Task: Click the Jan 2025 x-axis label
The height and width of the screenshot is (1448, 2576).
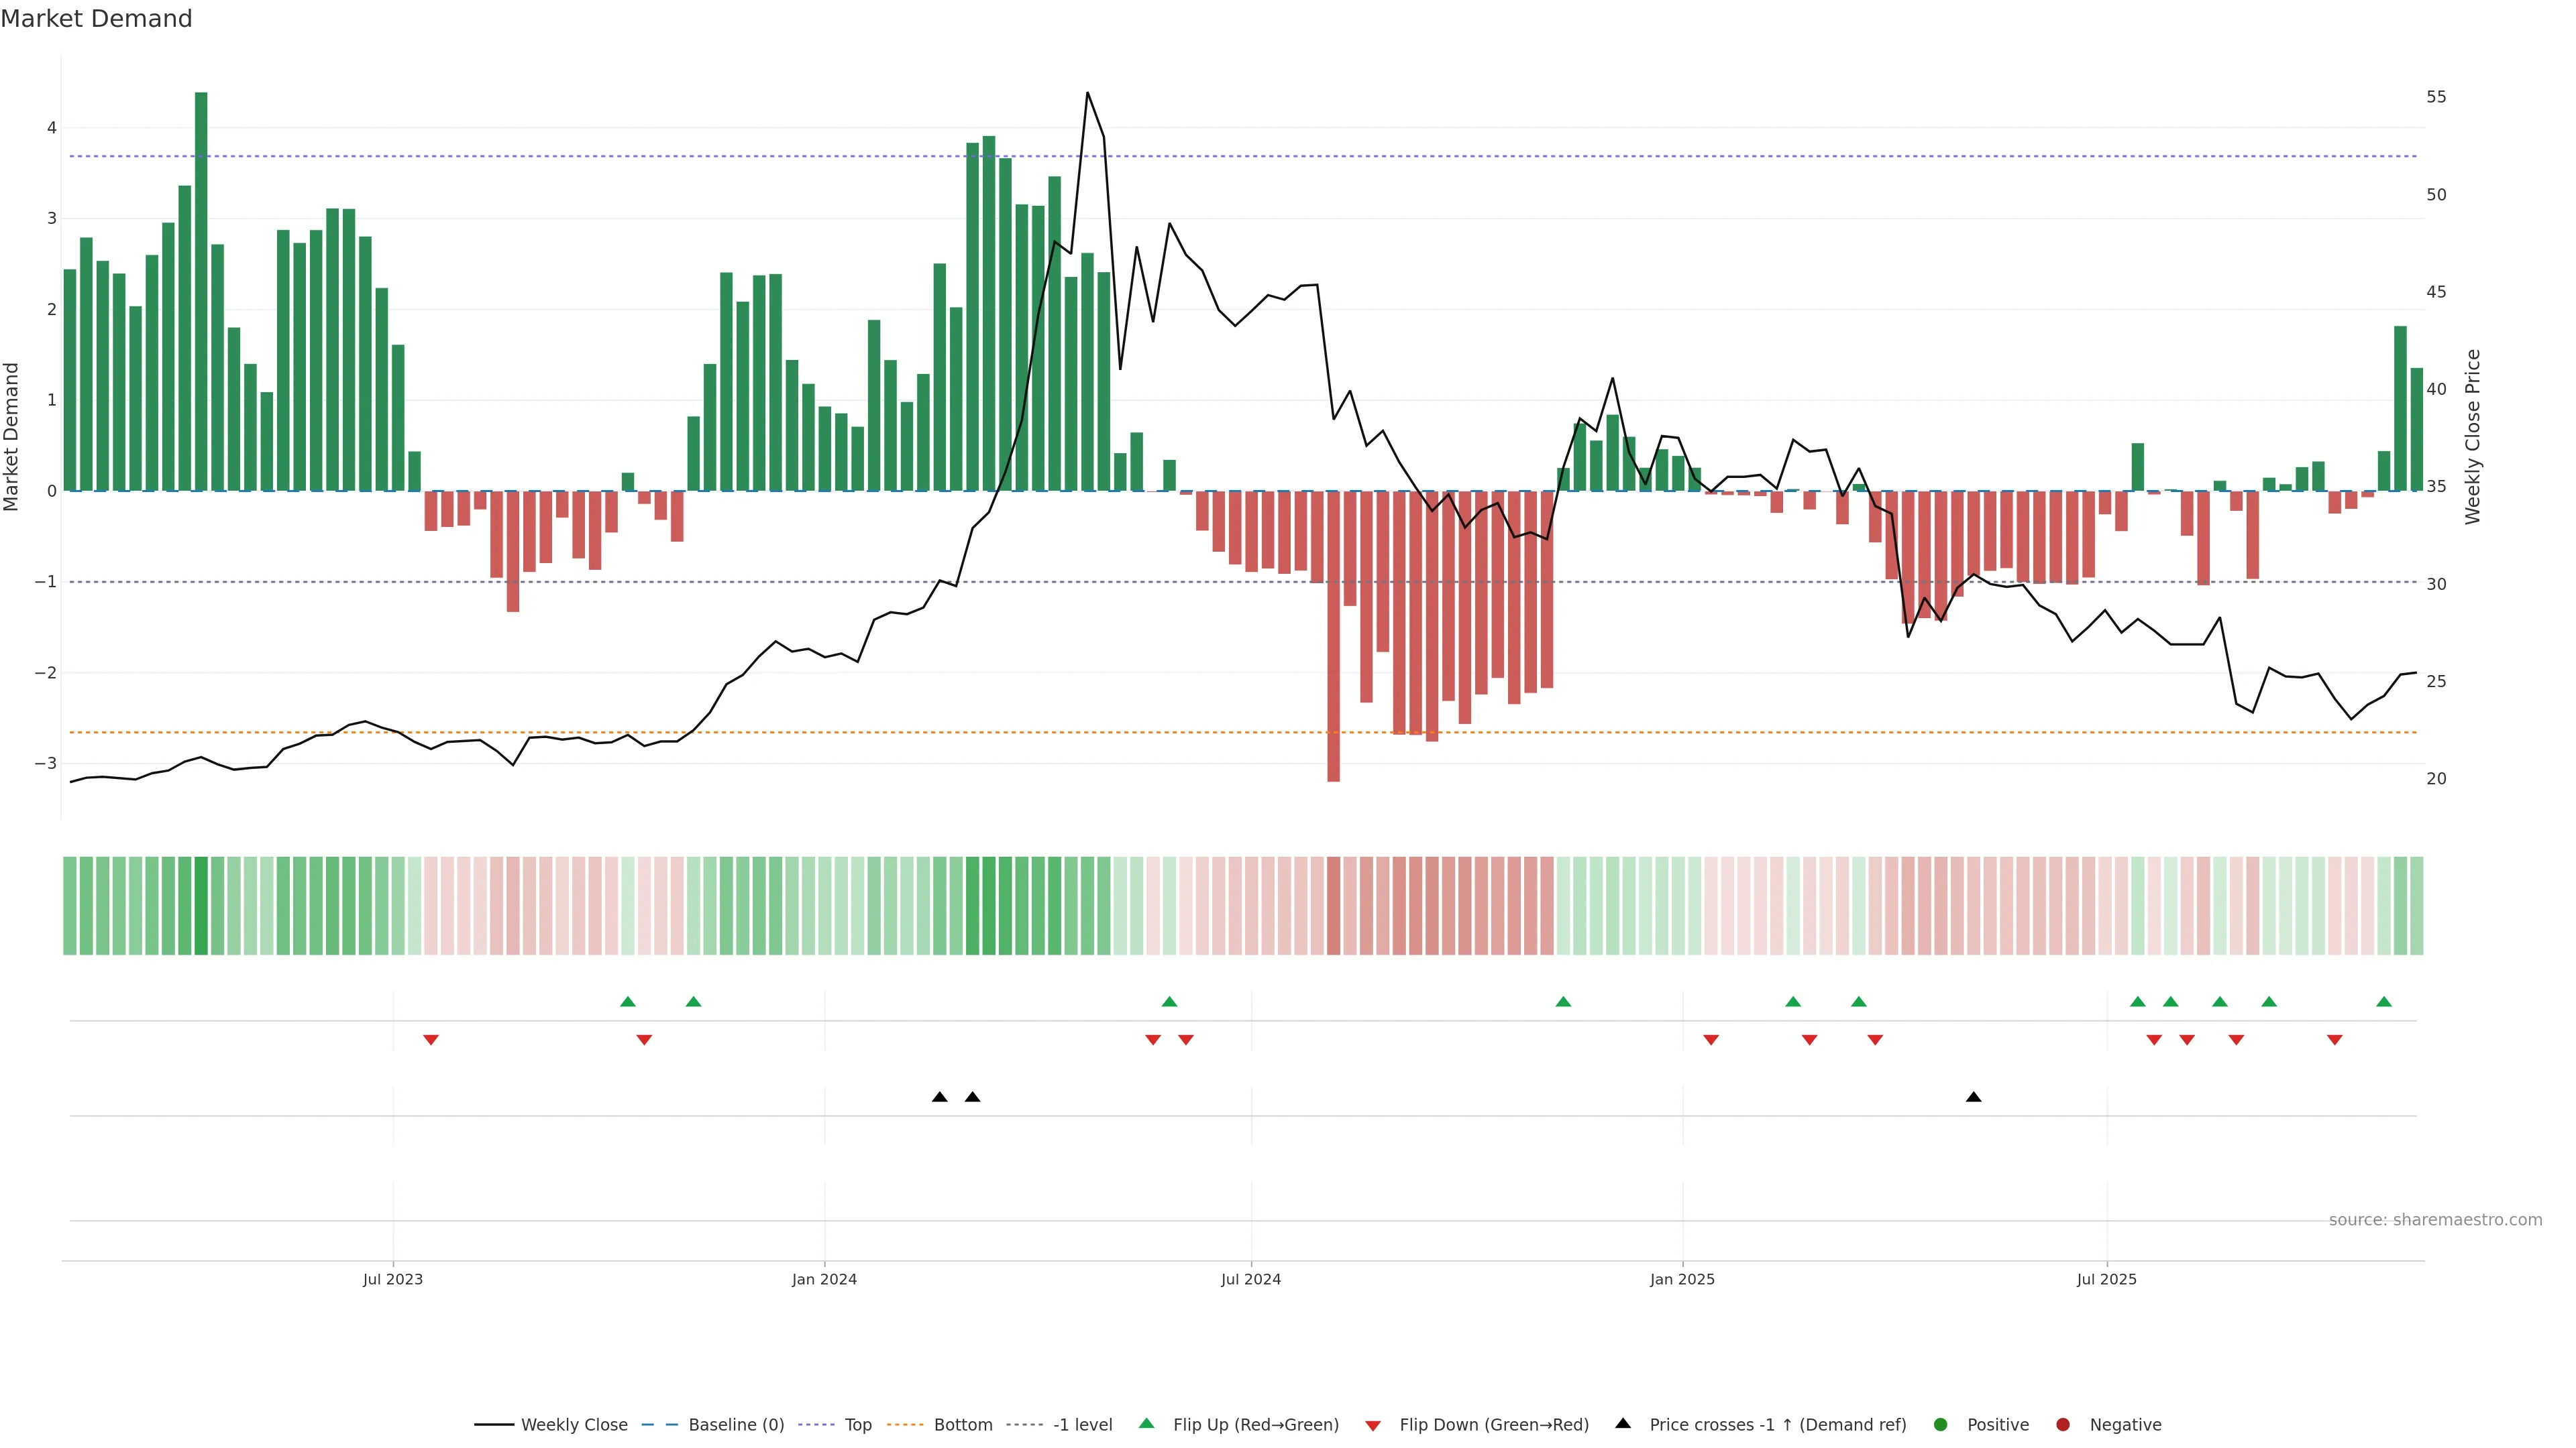Action: 1682,1279
